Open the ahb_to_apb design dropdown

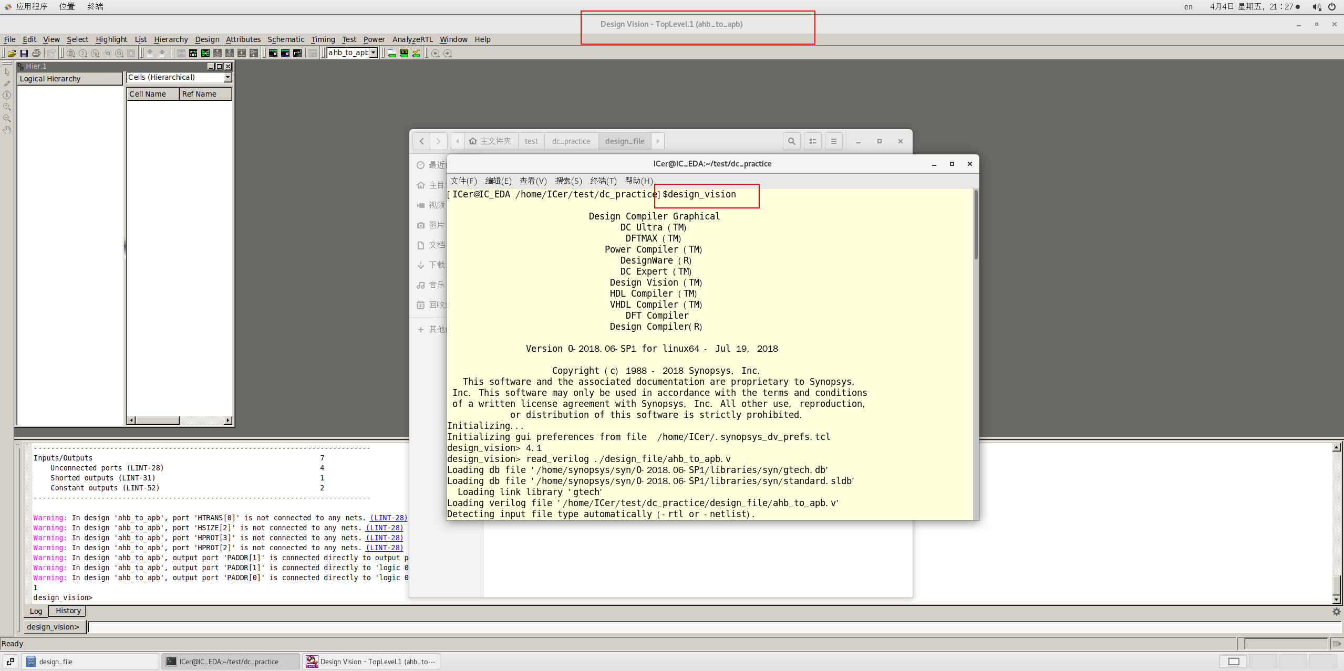click(x=374, y=53)
